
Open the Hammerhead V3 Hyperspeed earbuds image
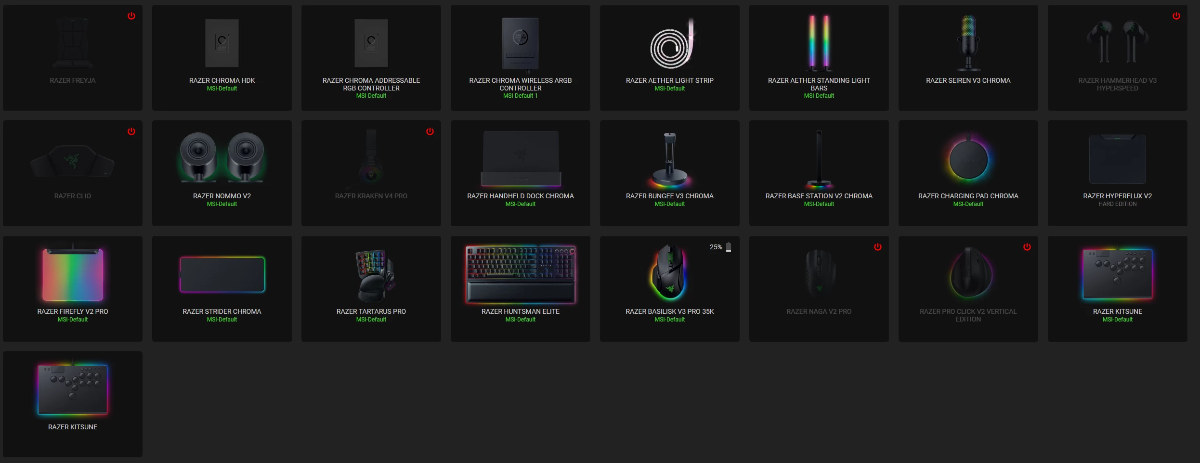1118,42
